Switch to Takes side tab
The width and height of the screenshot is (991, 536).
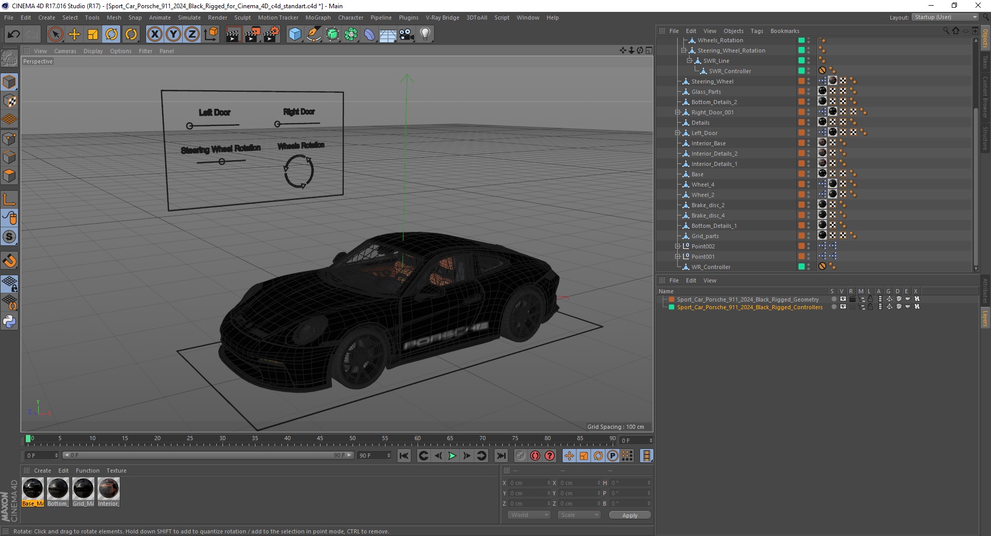(x=985, y=62)
